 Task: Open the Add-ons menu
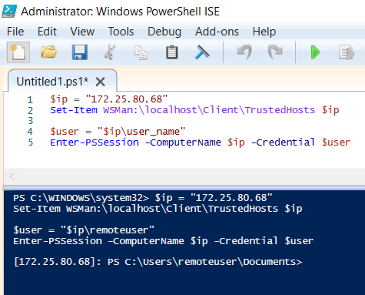217,32
